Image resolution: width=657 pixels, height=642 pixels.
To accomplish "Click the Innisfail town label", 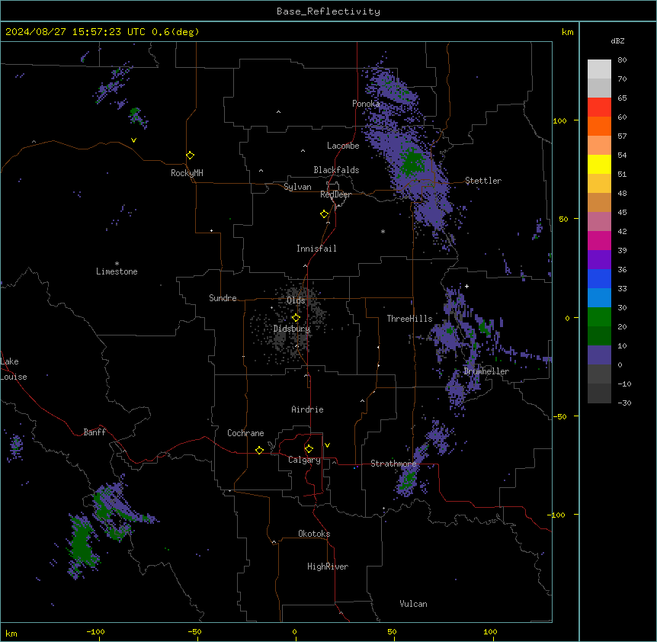I will click(x=316, y=249).
